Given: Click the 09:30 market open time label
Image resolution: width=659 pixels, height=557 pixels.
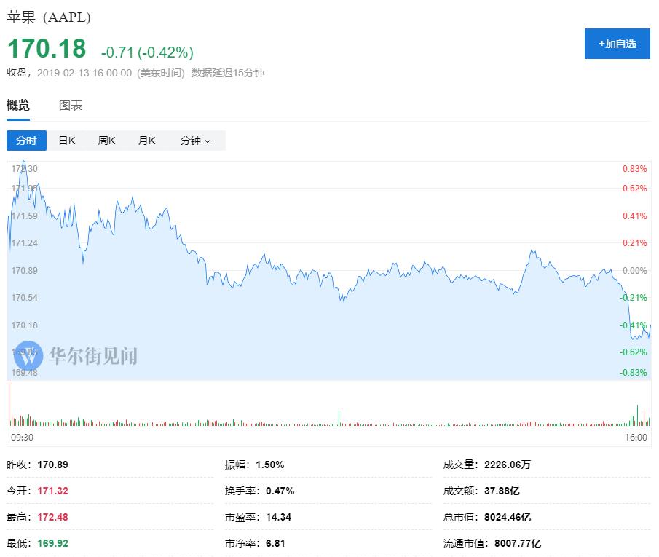Looking at the screenshot, I should pyautogui.click(x=21, y=437).
